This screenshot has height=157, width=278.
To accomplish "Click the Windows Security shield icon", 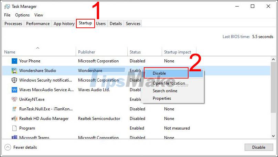I will (x=14, y=80).
